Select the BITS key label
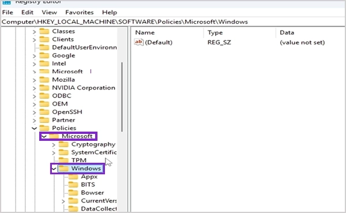 [x=88, y=185]
